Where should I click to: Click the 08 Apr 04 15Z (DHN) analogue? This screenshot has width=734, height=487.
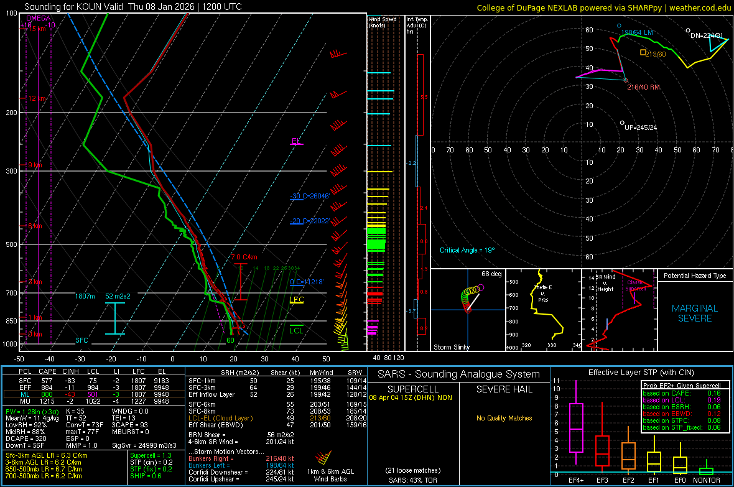411,397
